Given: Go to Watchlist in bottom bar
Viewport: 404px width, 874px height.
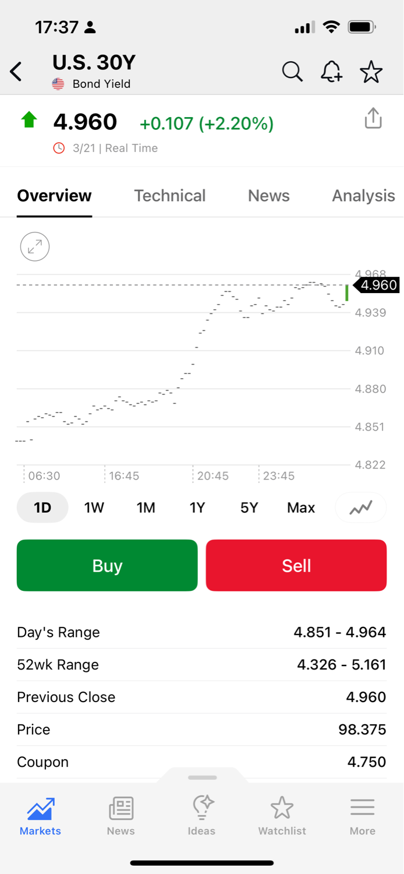Looking at the screenshot, I should [282, 816].
